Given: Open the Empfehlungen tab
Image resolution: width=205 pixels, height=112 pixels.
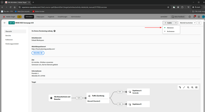Looking at the screenshot, I should (63, 17).
